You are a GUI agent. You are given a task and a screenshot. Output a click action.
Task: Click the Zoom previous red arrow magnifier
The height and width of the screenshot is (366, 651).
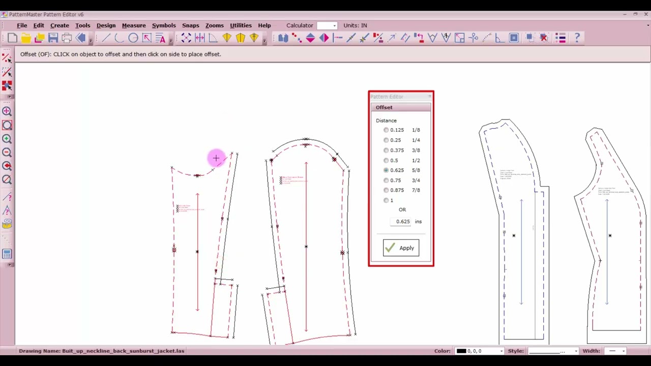click(x=7, y=166)
